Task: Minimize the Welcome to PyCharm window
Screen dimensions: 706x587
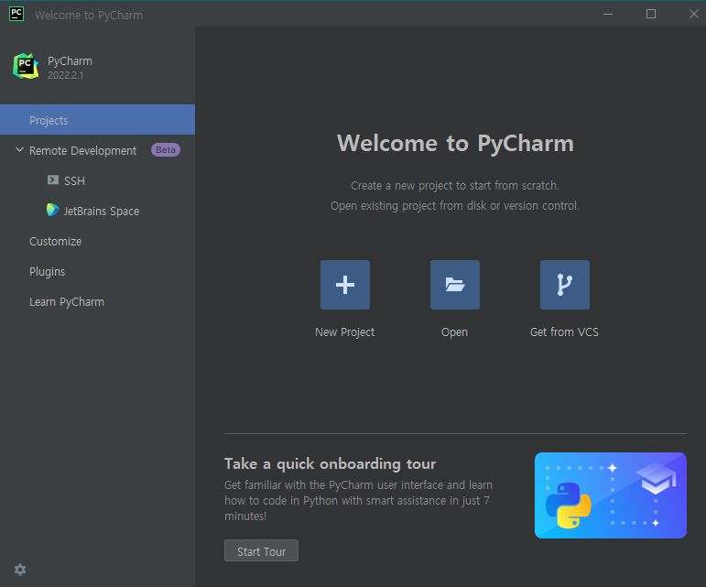Action: (608, 14)
